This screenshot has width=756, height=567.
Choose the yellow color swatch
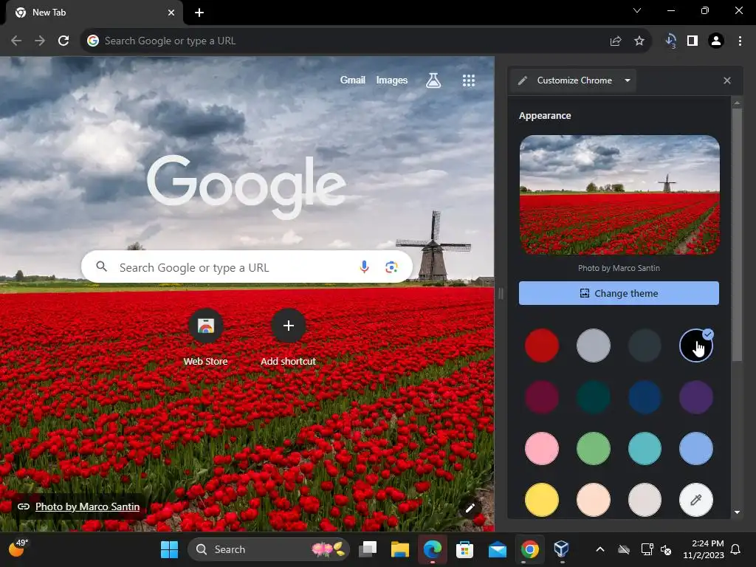click(x=542, y=500)
